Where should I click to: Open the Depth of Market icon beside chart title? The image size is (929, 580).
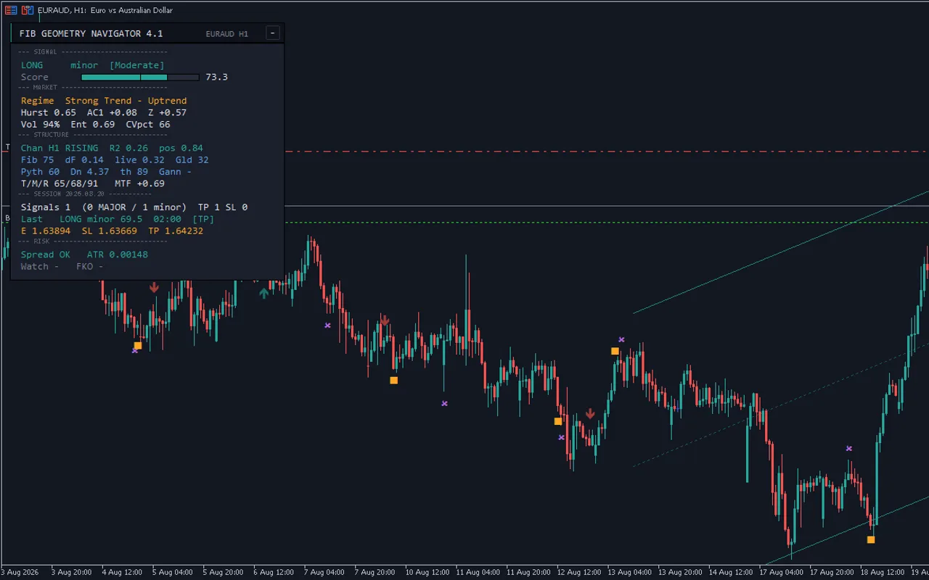[x=11, y=10]
